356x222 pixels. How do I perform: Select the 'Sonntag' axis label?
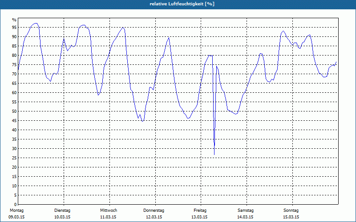pyautogui.click(x=291, y=210)
